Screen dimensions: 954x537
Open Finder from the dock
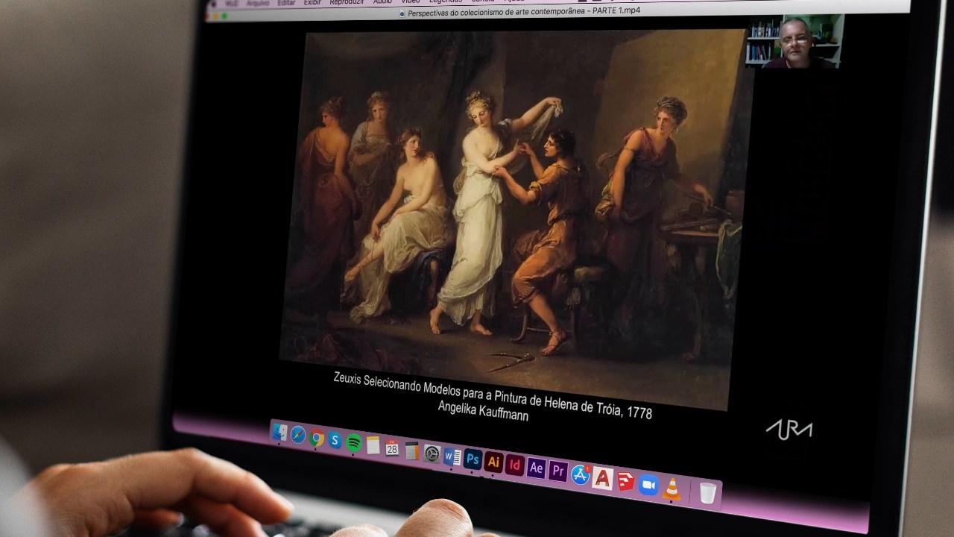click(280, 433)
